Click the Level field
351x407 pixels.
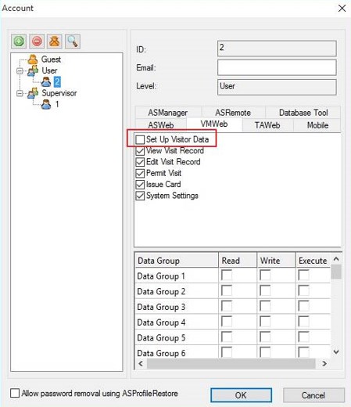point(277,87)
